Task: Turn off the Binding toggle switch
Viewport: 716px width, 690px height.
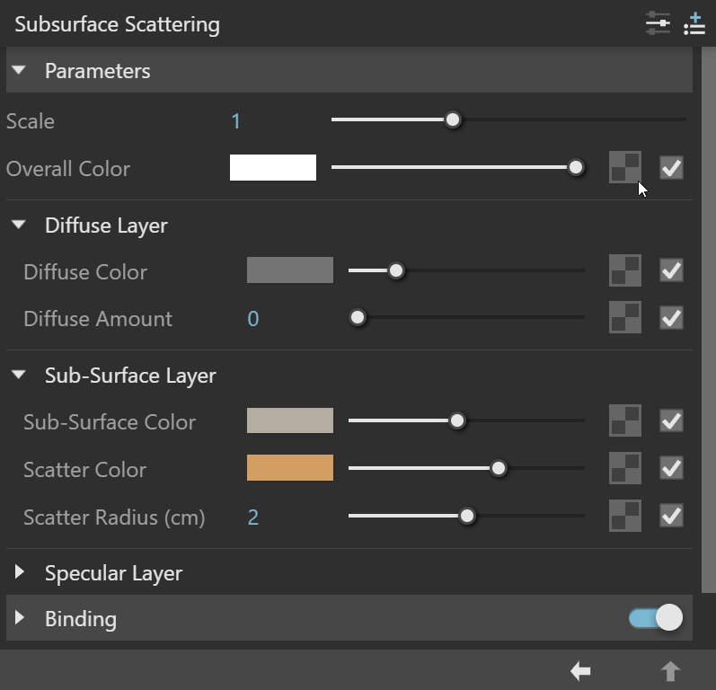Action: click(x=656, y=618)
